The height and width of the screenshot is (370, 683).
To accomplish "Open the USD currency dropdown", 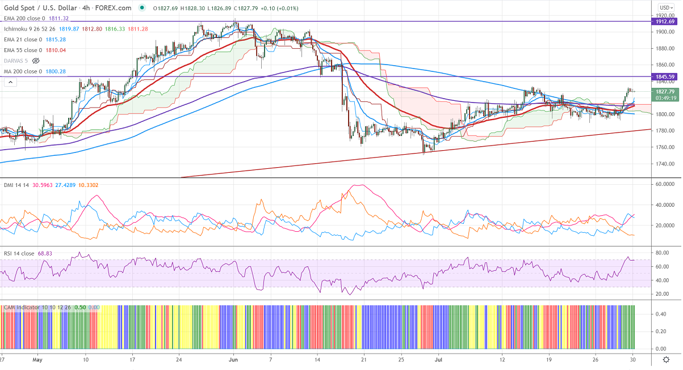I will (x=667, y=8).
